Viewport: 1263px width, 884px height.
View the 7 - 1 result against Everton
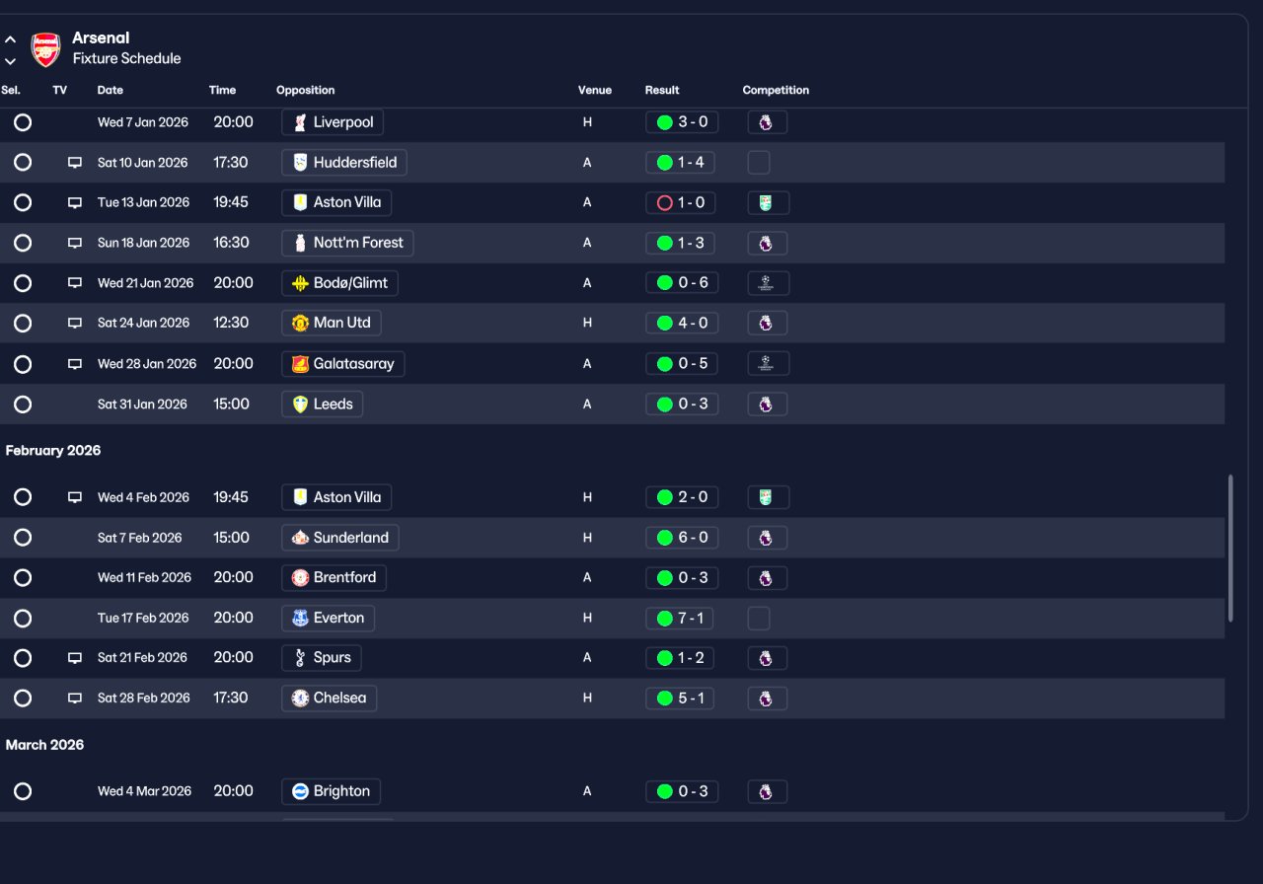pos(680,619)
